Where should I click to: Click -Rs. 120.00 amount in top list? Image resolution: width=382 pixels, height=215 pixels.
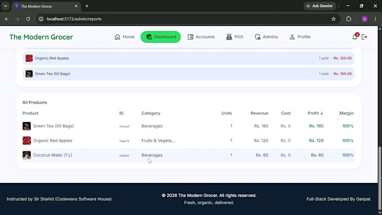tap(342, 58)
